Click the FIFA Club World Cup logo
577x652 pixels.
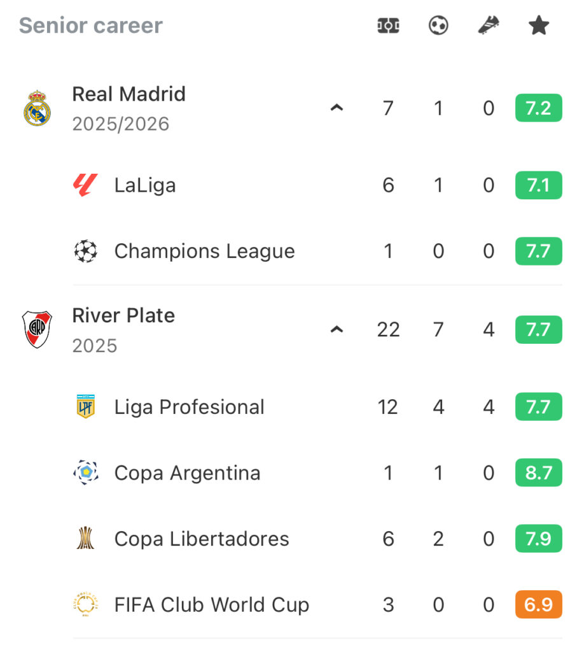click(x=85, y=605)
